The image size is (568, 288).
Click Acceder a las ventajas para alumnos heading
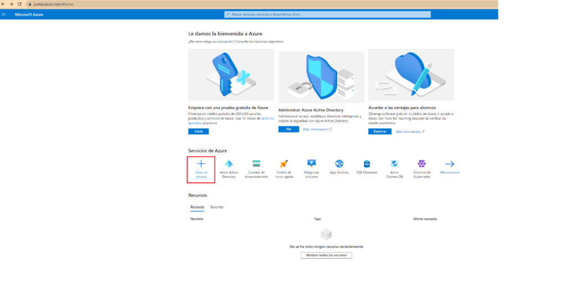coord(402,108)
